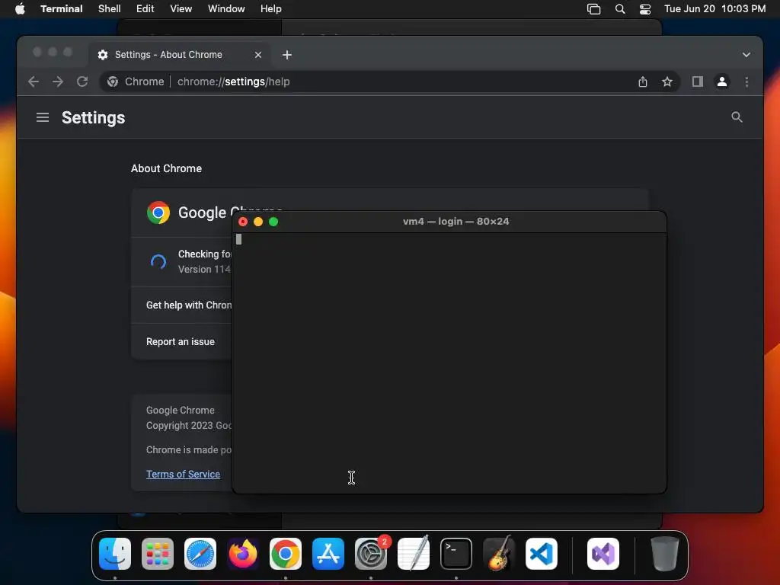Search settings with the magnifier icon

[x=737, y=117]
